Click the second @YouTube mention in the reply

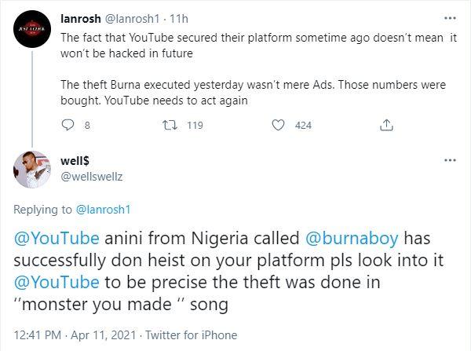click(57, 282)
